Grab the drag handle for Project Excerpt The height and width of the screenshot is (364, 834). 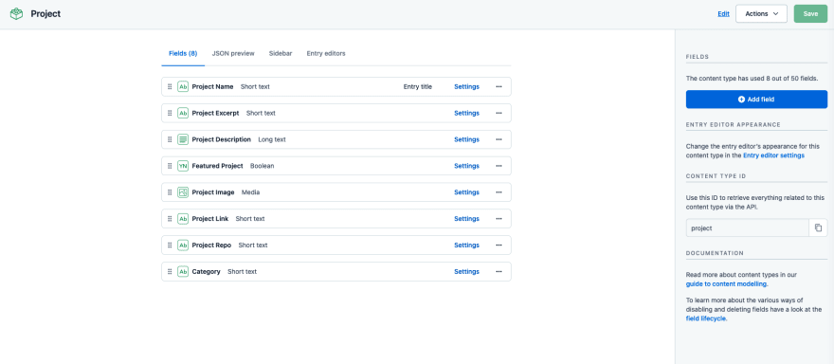point(170,114)
